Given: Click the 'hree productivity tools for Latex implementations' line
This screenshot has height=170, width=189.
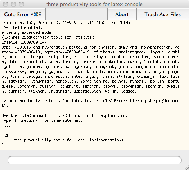Looking at the screenshot, I should 68,140.
